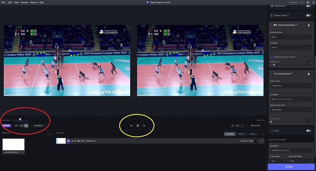Image resolution: width=316 pixels, height=171 pixels.
Task: Switch to the All Outputs tab
Action: pos(230,134)
